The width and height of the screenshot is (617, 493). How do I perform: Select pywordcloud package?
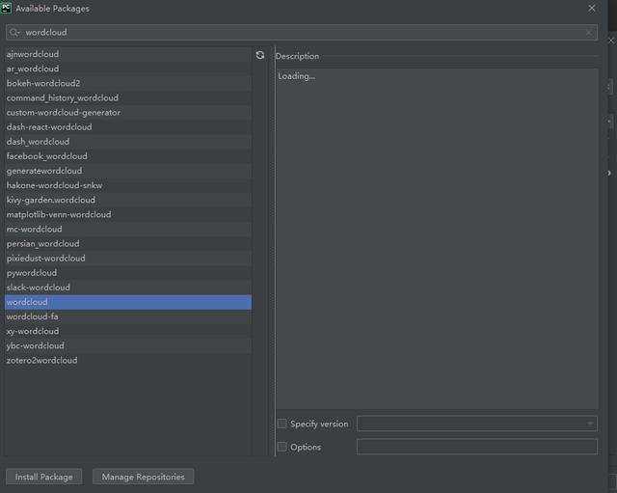(x=128, y=273)
